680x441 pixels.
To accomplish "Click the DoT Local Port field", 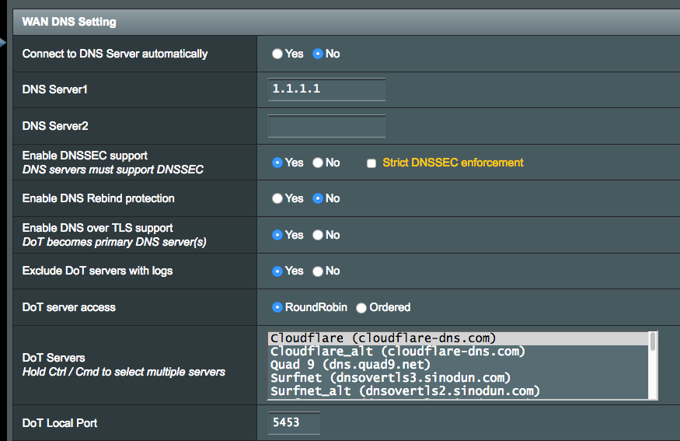I will [x=294, y=423].
